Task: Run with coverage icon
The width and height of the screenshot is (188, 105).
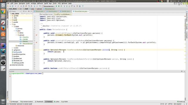Action: pyautogui.click(x=61, y=6)
